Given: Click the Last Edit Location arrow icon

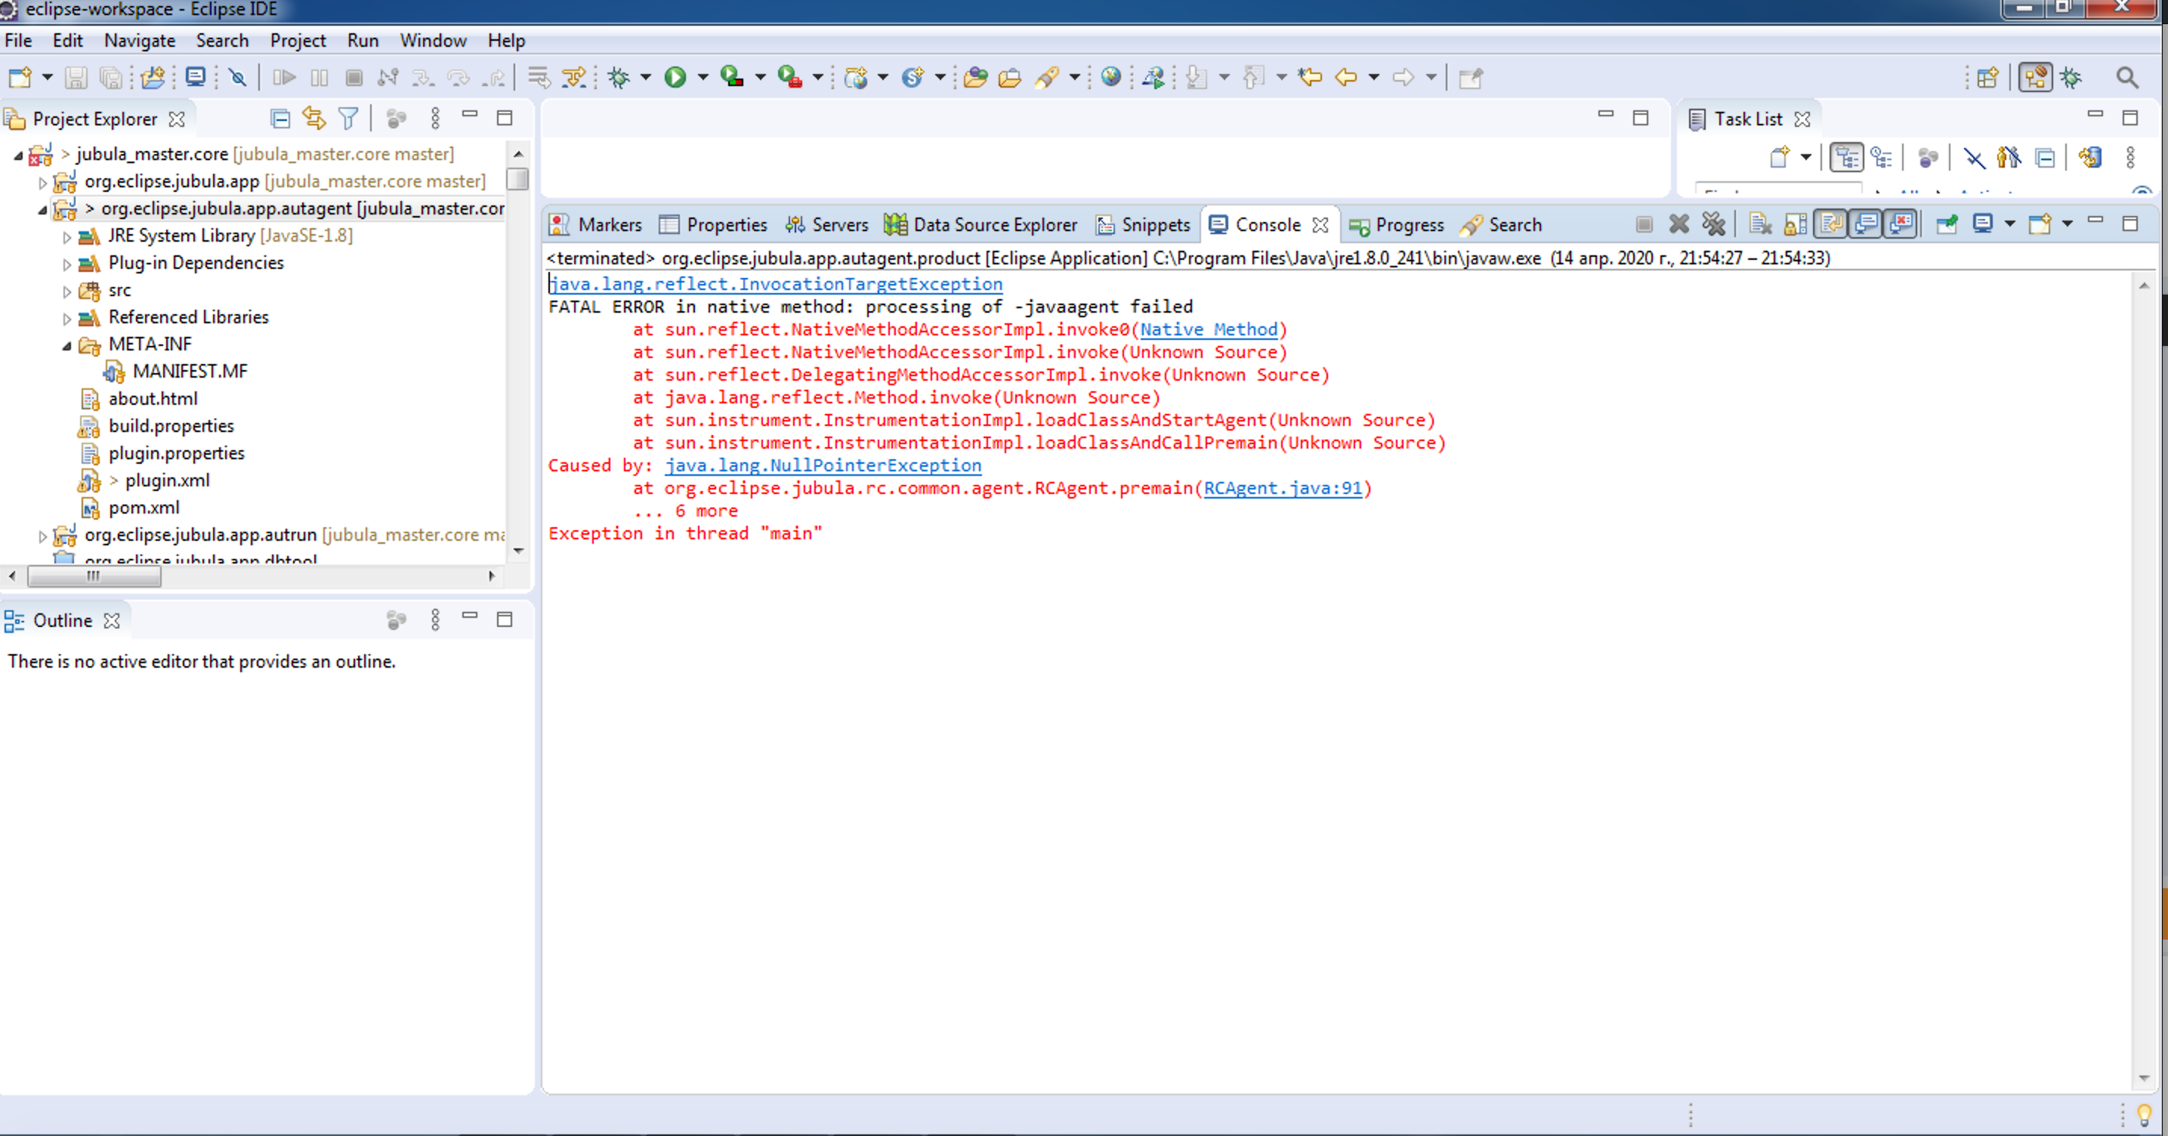Looking at the screenshot, I should tap(1310, 77).
